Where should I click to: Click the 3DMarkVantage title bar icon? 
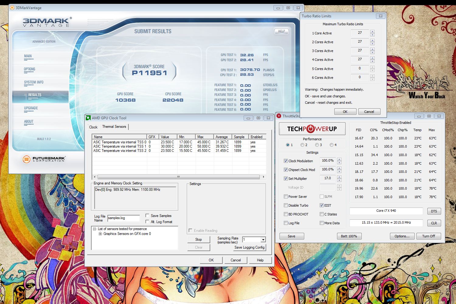(12, 8)
